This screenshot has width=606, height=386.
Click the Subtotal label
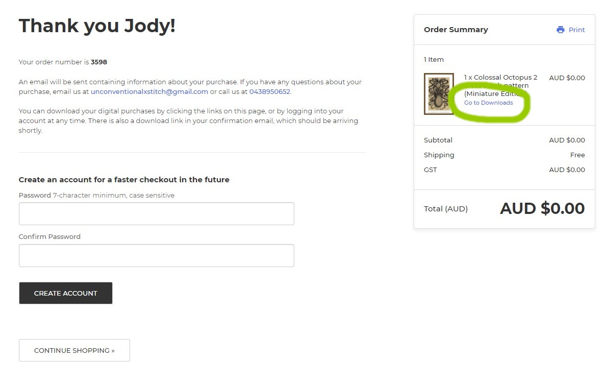coord(438,140)
